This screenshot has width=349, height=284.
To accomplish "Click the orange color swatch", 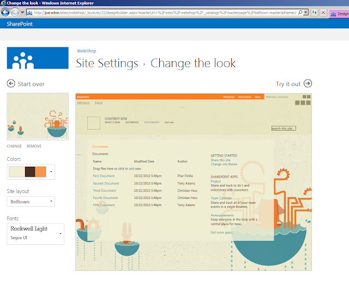I will [41, 172].
